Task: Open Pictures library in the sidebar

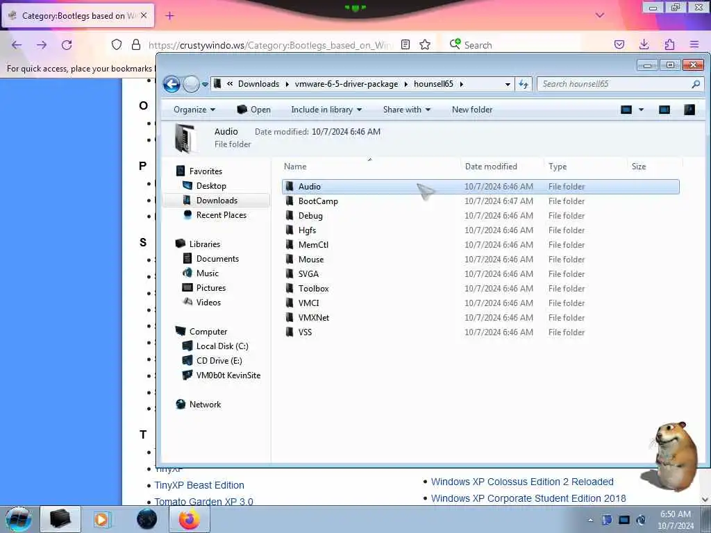Action: 210,288
